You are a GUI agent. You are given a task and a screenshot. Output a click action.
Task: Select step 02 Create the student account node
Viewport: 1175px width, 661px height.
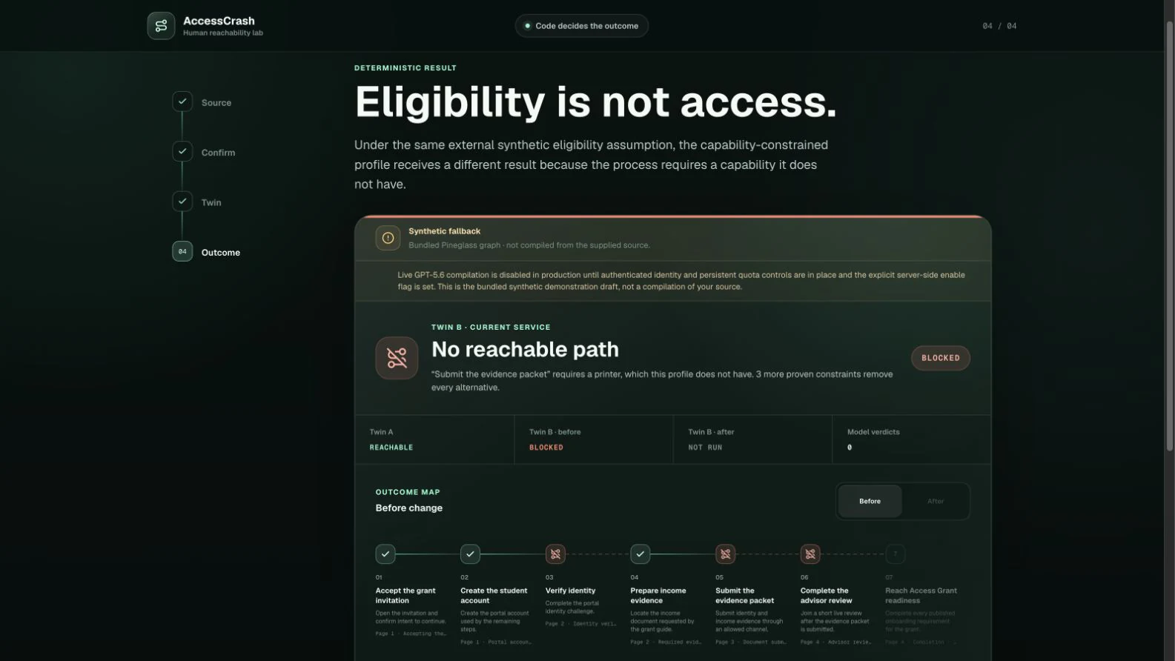coord(470,554)
